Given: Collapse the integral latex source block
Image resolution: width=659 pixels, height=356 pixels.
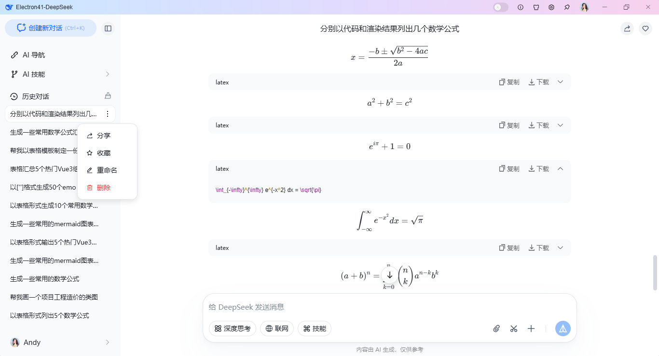Looking at the screenshot, I should point(560,168).
